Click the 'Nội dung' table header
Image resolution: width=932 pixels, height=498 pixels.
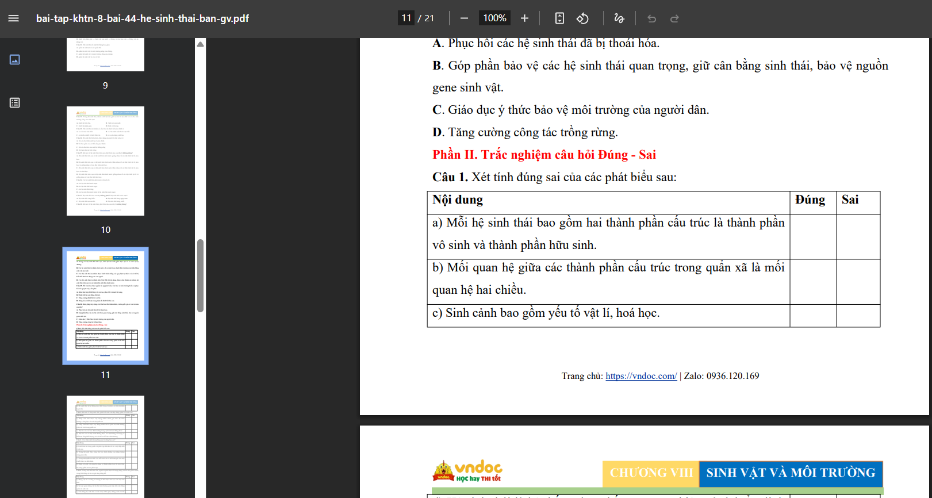point(458,200)
